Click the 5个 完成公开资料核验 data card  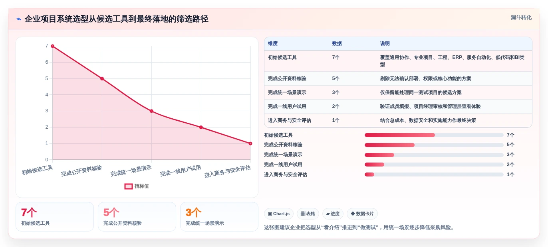coord(137,217)
